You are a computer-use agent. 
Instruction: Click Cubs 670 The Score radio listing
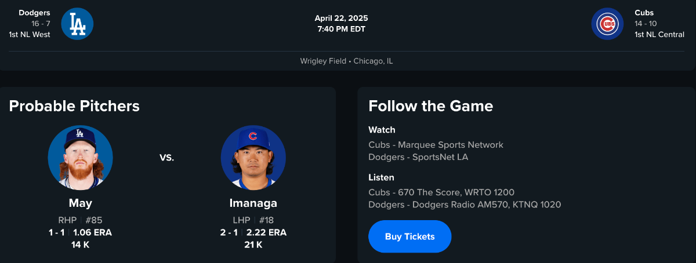coord(441,192)
